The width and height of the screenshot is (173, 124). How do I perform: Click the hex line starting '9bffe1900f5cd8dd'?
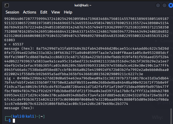click(x=86, y=57)
